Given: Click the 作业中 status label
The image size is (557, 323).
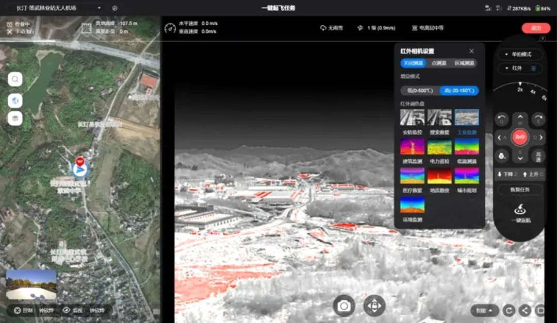Looking at the screenshot, I should tap(22, 24).
